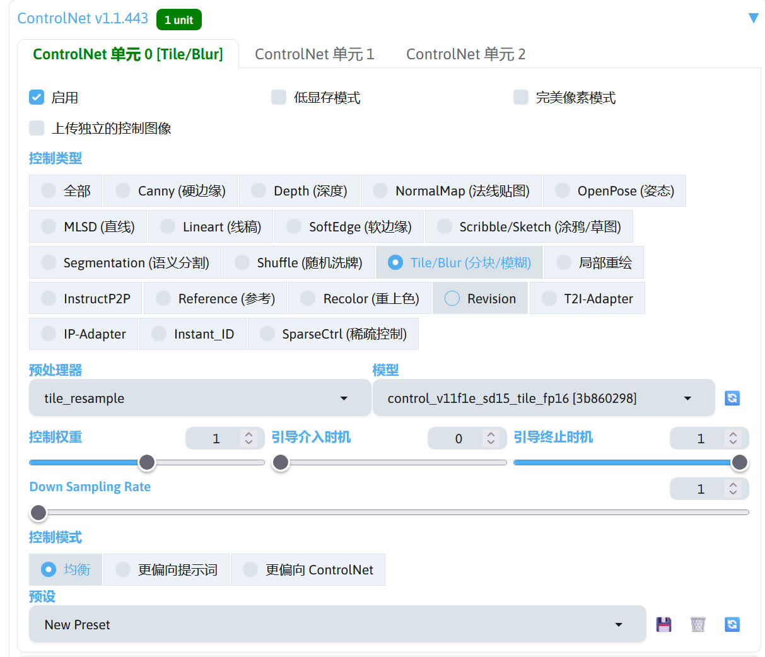Switch to ControlNet 单元 1 tab
The image size is (765, 657).
point(314,54)
